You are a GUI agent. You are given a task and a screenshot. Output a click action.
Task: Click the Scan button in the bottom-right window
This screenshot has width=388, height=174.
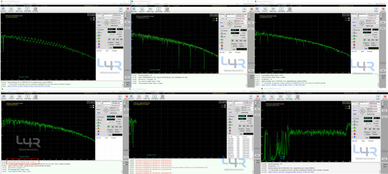pos(354,110)
